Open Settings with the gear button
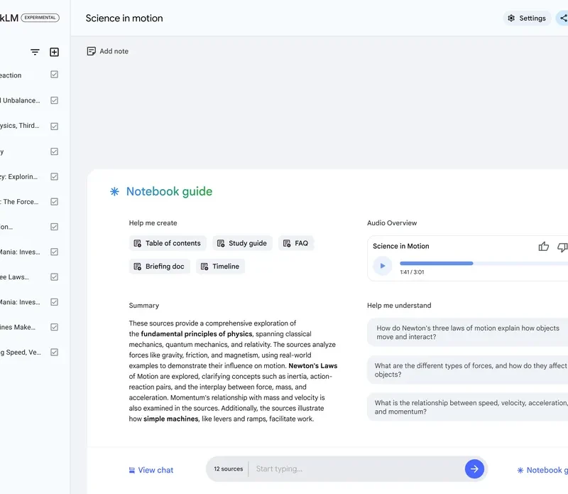 click(526, 18)
